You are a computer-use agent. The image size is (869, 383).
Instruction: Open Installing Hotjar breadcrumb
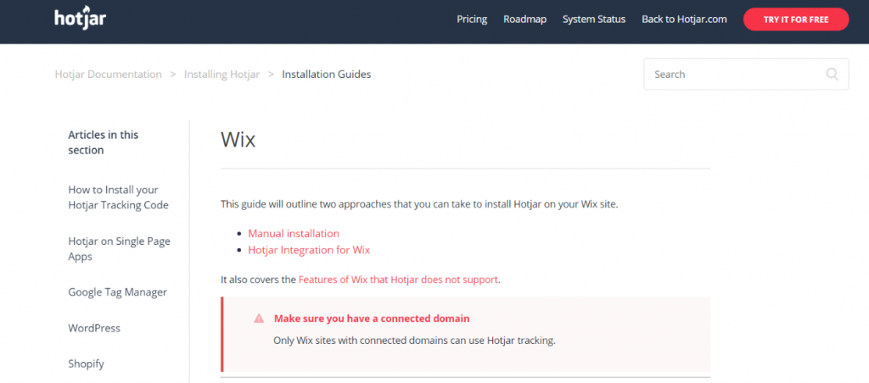click(221, 75)
